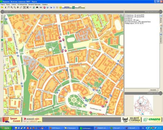Open the Поиск menu
163x130 pixels.
point(8,5)
